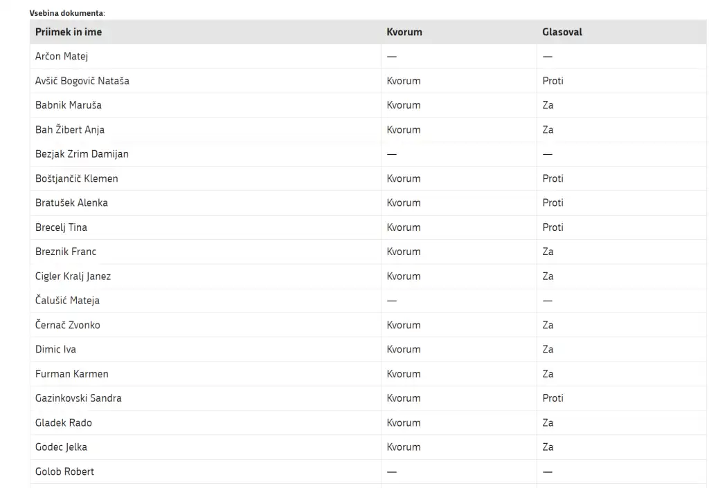Click the 'Glasoval' column header
709x488 pixels.
point(562,32)
